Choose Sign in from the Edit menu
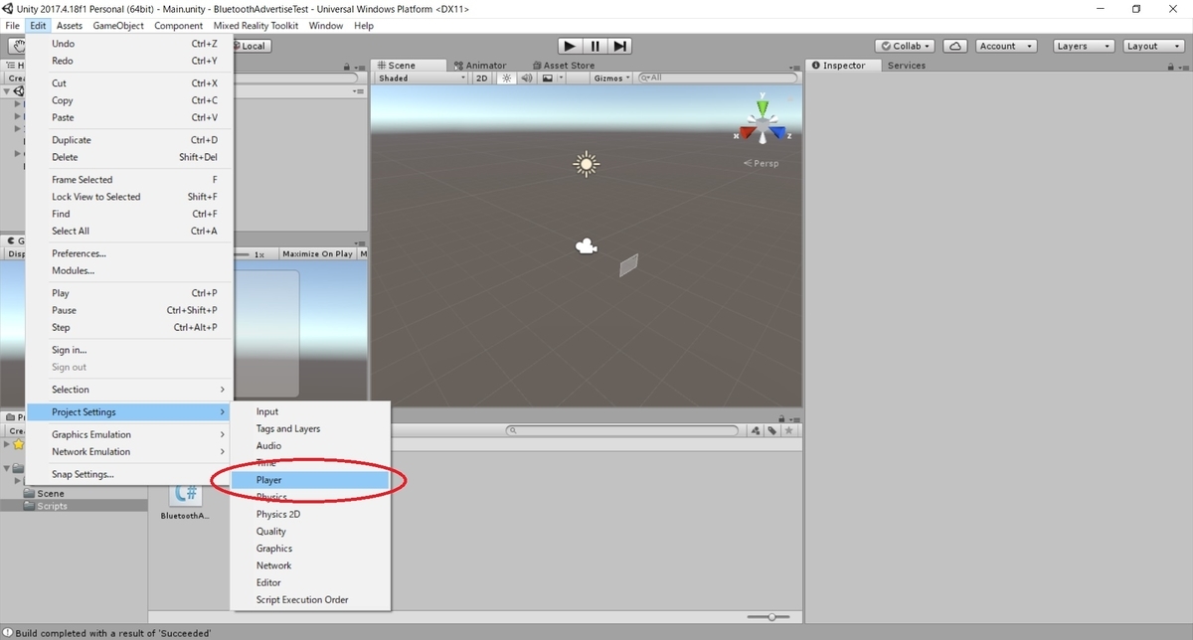The height and width of the screenshot is (640, 1193). [129, 350]
